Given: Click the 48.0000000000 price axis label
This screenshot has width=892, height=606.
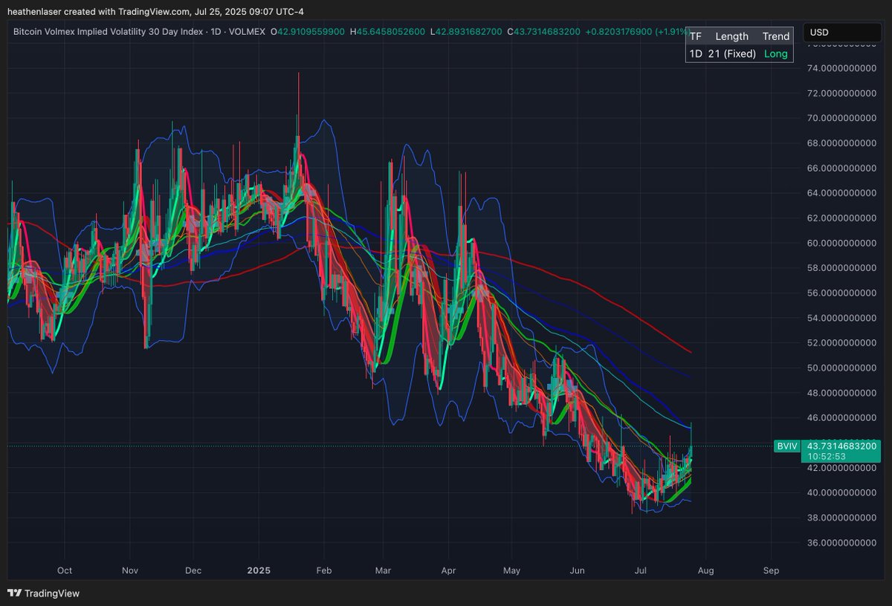Looking at the screenshot, I should pyautogui.click(x=842, y=392).
